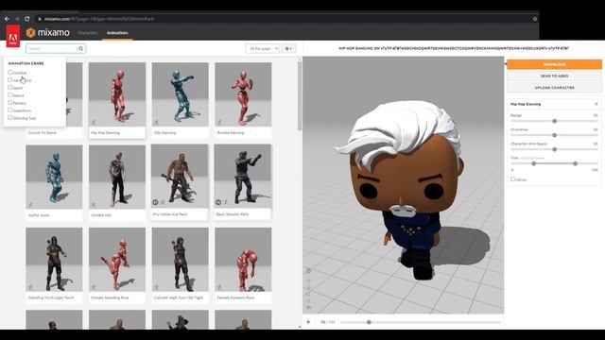This screenshot has height=340, width=605.
Task: Select the Female Dynamic Pose thumbnail
Action: click(x=243, y=260)
